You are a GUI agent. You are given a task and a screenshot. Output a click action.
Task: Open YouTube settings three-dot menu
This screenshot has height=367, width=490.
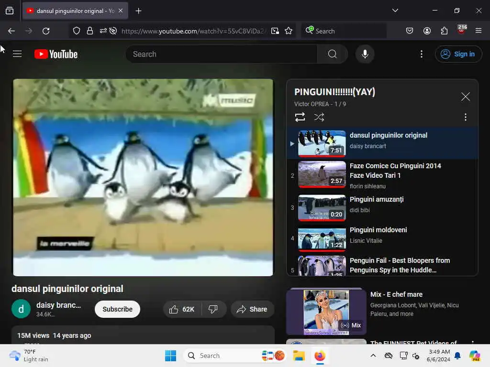pos(421,54)
